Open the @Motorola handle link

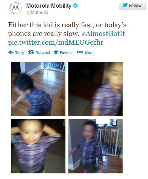[x=37, y=13]
